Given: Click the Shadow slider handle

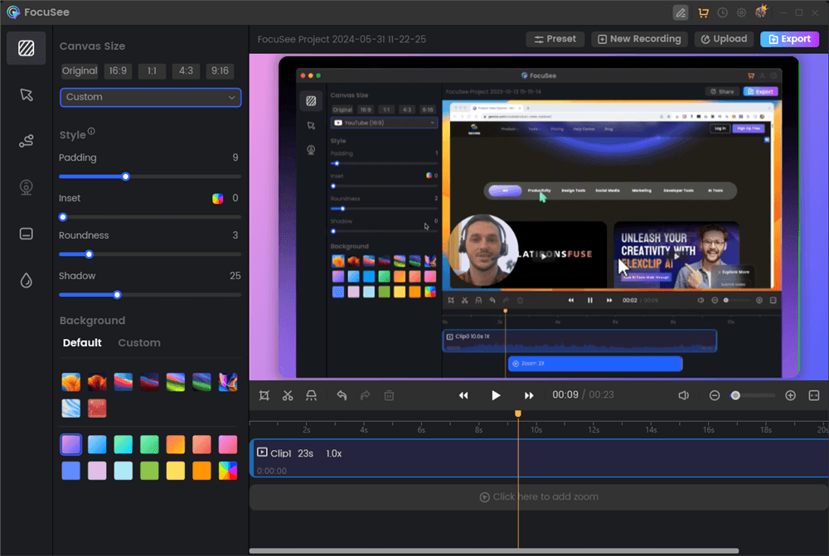Looking at the screenshot, I should 117,295.
